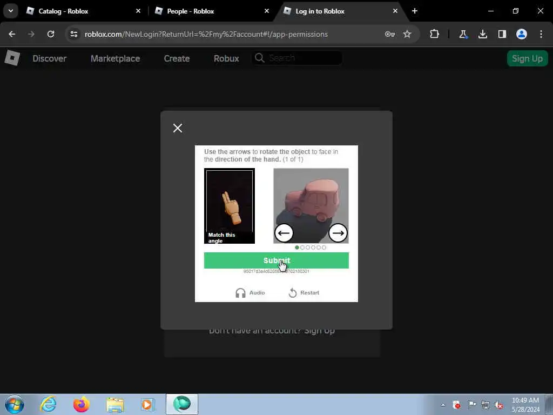Launch Firefox from taskbar
The image size is (553, 415).
(82, 404)
